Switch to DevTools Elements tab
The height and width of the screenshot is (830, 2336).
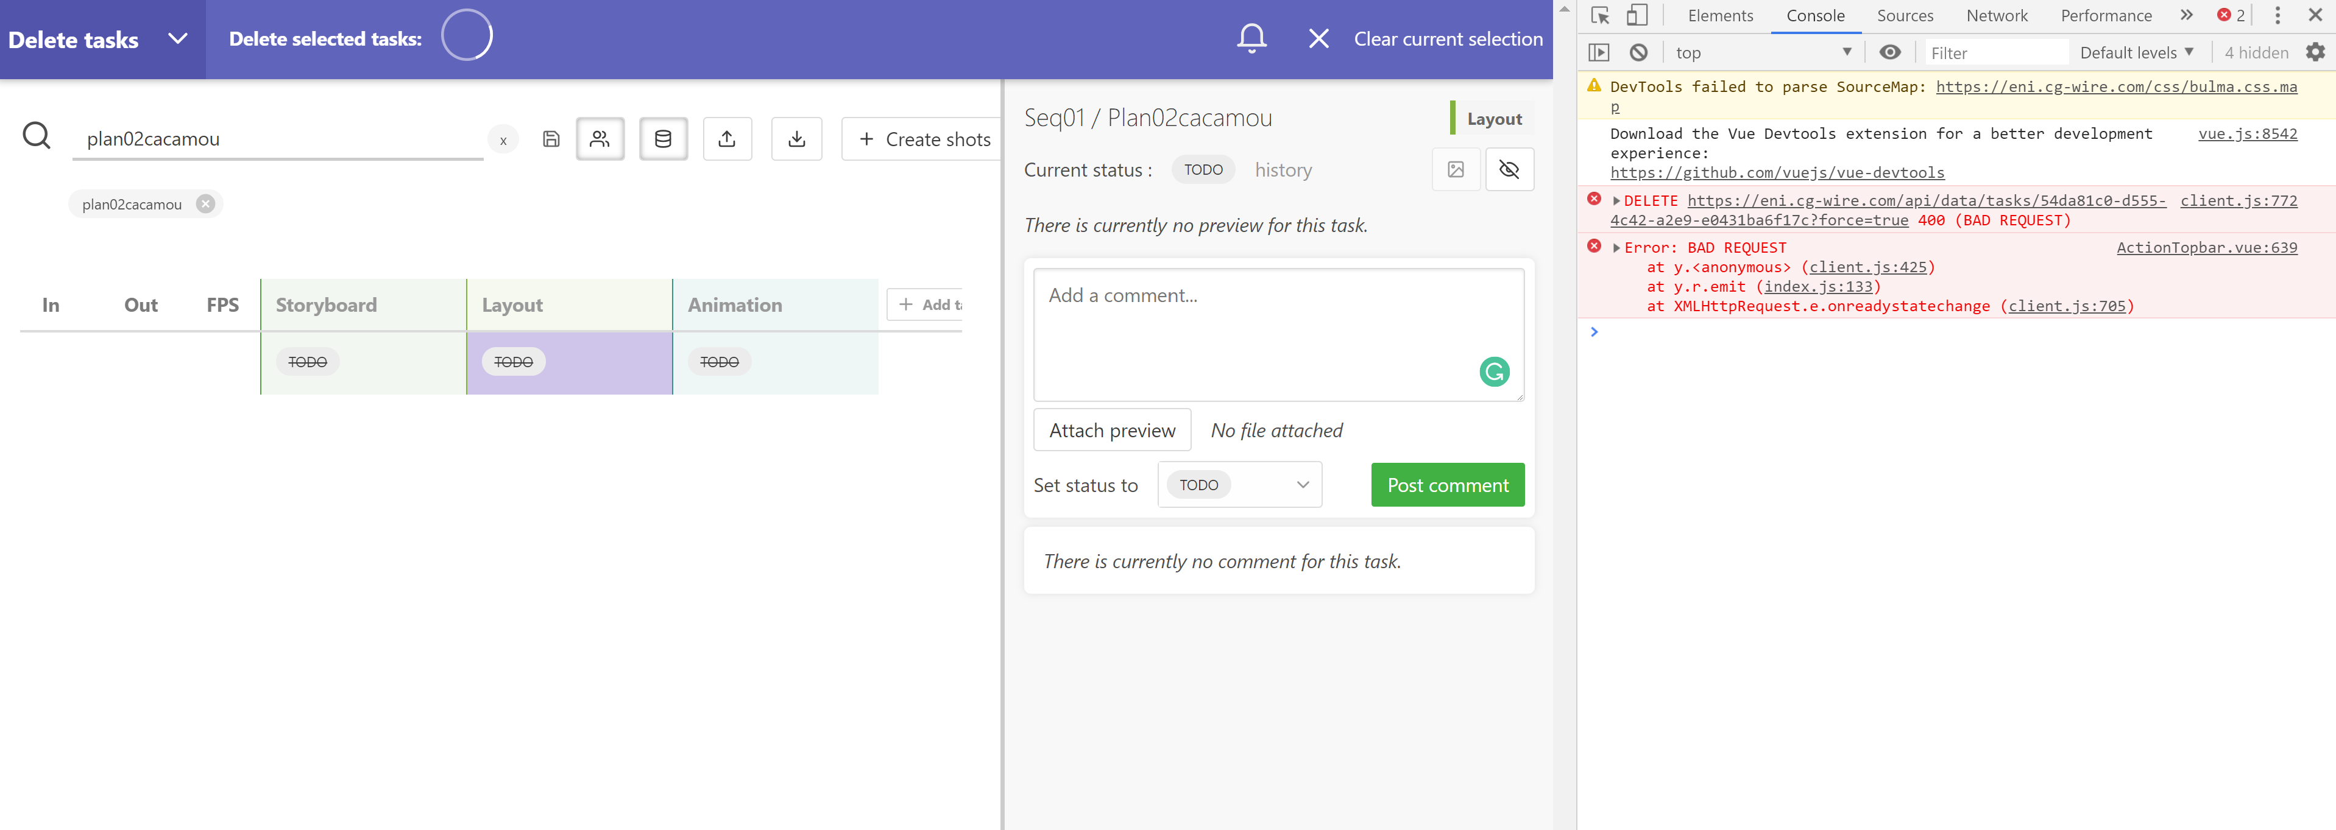point(1720,15)
